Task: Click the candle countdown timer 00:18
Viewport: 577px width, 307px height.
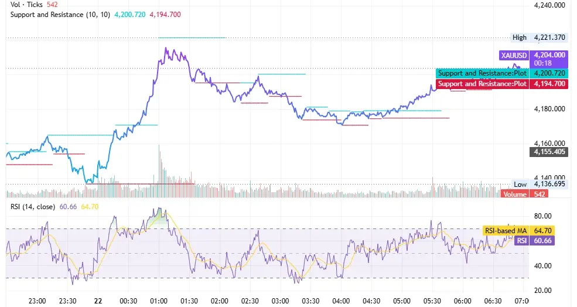Action: click(543, 63)
